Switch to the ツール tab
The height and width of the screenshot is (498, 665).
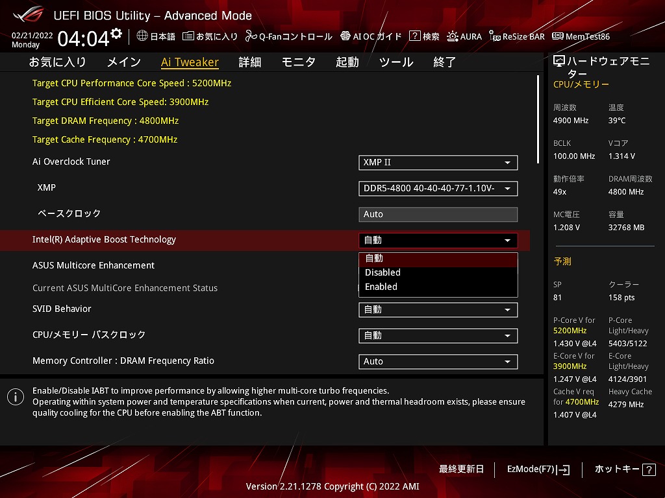coord(396,62)
